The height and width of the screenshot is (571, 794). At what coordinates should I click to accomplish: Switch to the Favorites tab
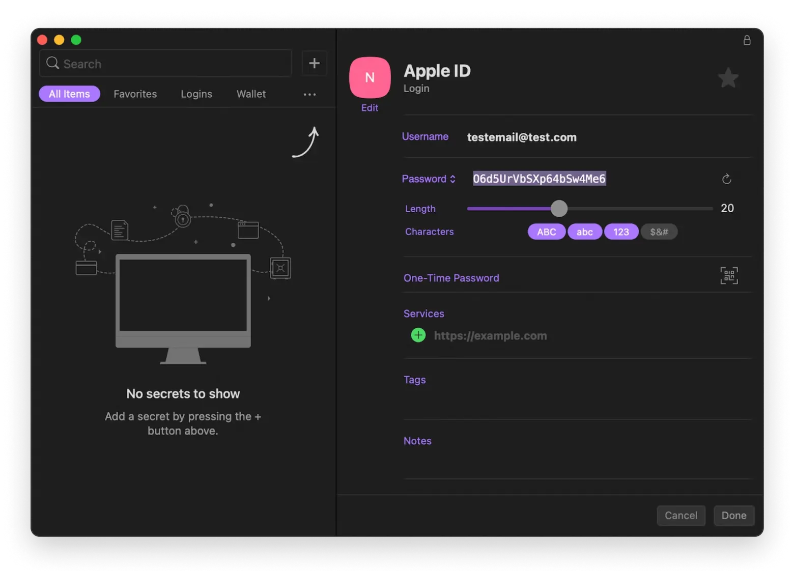(x=135, y=94)
